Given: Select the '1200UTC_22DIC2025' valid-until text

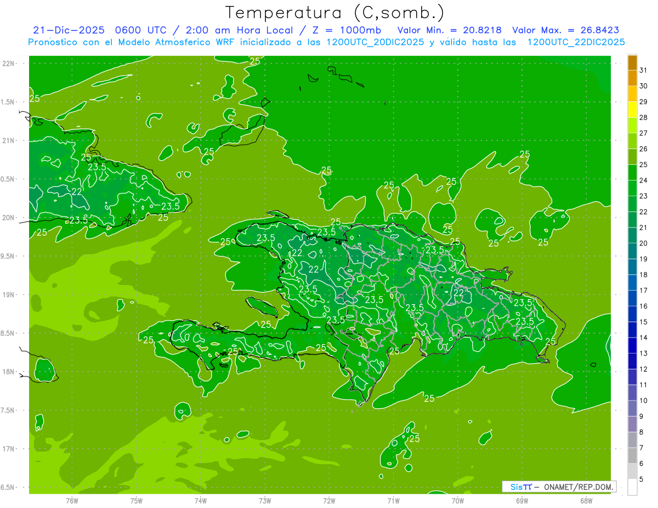Looking at the screenshot, I should [x=576, y=42].
